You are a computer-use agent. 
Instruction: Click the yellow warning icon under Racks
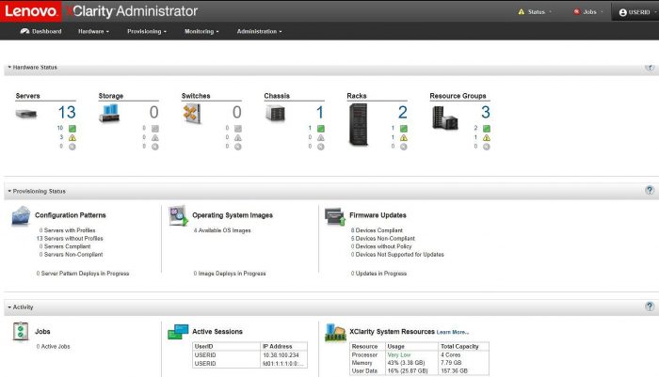coord(404,137)
